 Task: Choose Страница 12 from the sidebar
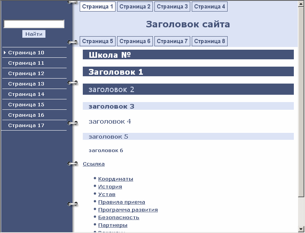point(26,74)
